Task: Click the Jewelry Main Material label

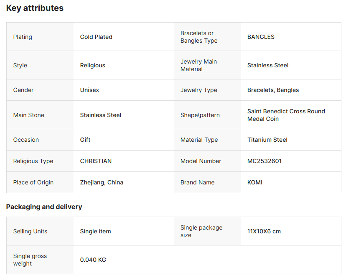Action: coord(198,65)
